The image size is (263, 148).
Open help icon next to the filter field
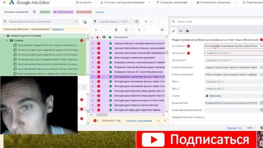point(137,21)
